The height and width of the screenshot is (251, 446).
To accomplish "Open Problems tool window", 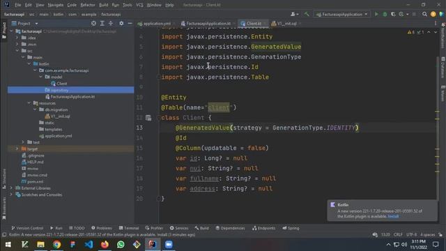I will click(102, 228).
